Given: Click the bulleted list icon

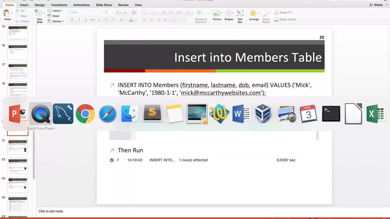Looking at the screenshot, I should 144,12.
